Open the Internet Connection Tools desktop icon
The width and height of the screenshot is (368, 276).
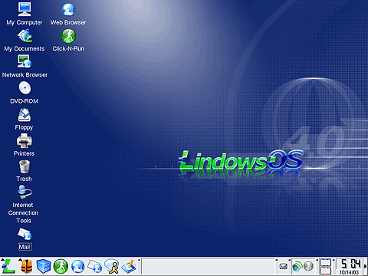tap(24, 205)
